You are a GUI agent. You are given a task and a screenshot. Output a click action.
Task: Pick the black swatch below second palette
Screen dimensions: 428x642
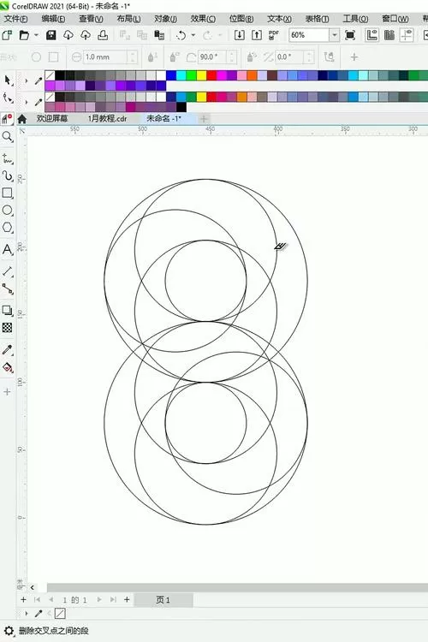181,107
